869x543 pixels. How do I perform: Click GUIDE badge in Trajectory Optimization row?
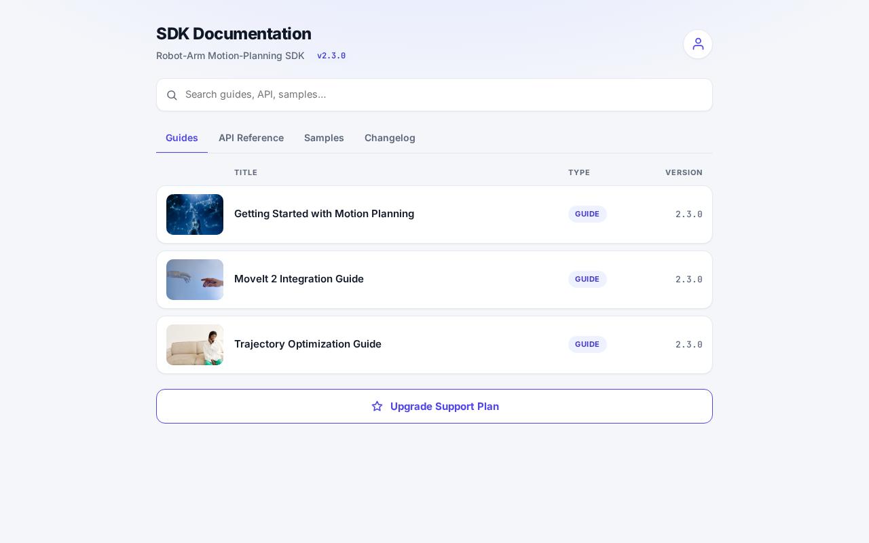(587, 344)
